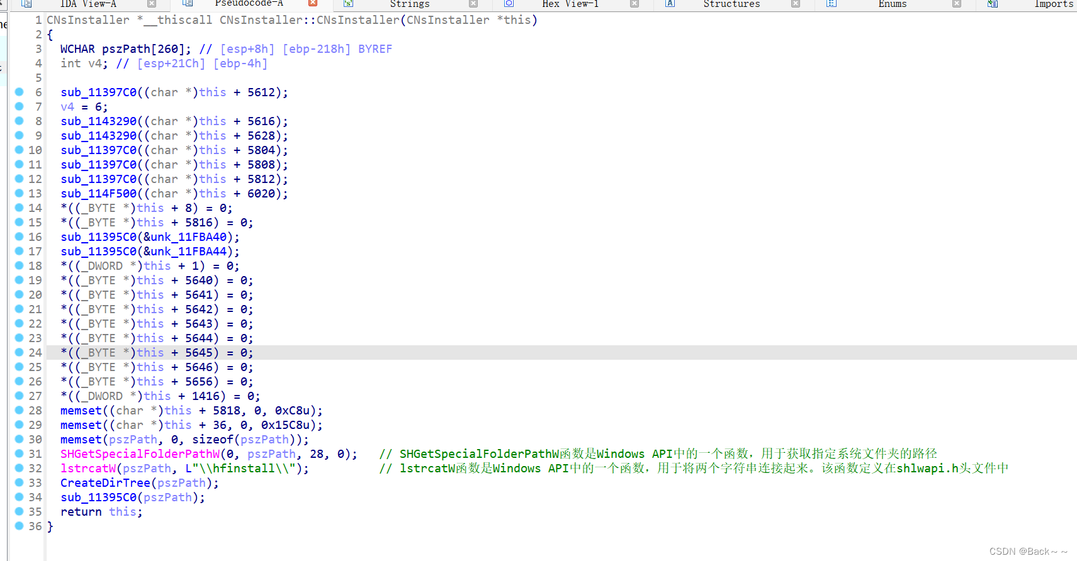Close the Structures tab

coord(796,4)
